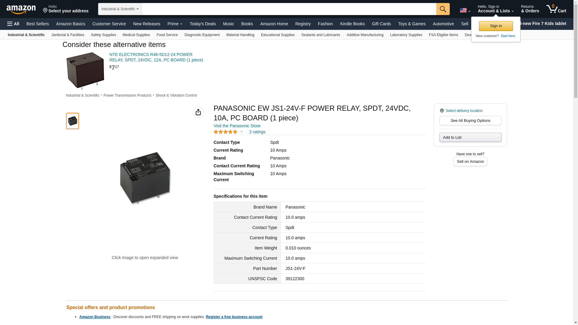Screen dimensions: 578x325
Task: Click into the Amazon search field
Action: pos(288,9)
